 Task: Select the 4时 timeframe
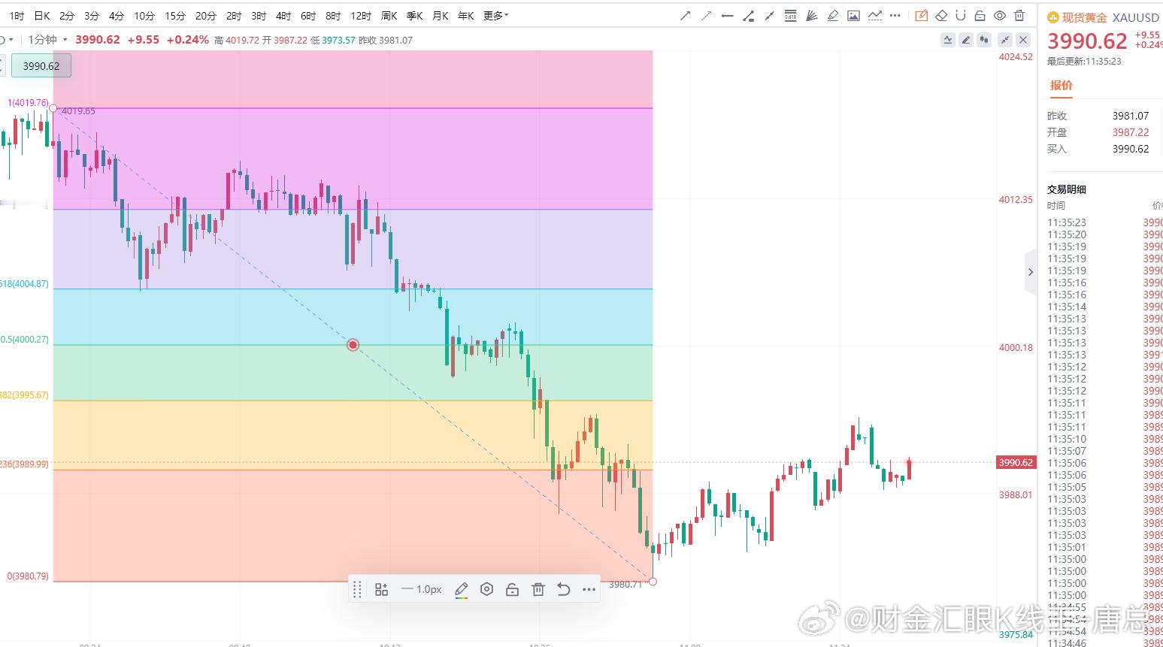[x=283, y=16]
